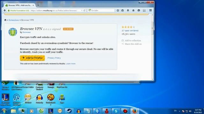Click the EN language indicator
The width and height of the screenshot is (204, 114).
click(175, 111)
